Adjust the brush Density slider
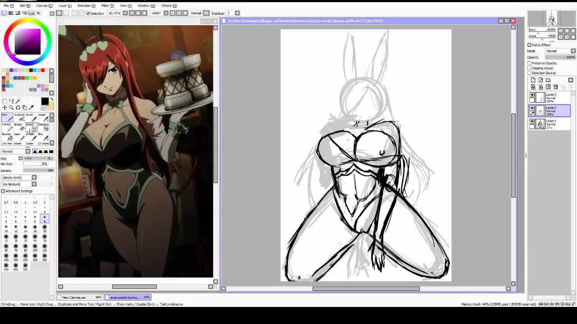Viewport: 577px width, 324px height. coord(38,171)
